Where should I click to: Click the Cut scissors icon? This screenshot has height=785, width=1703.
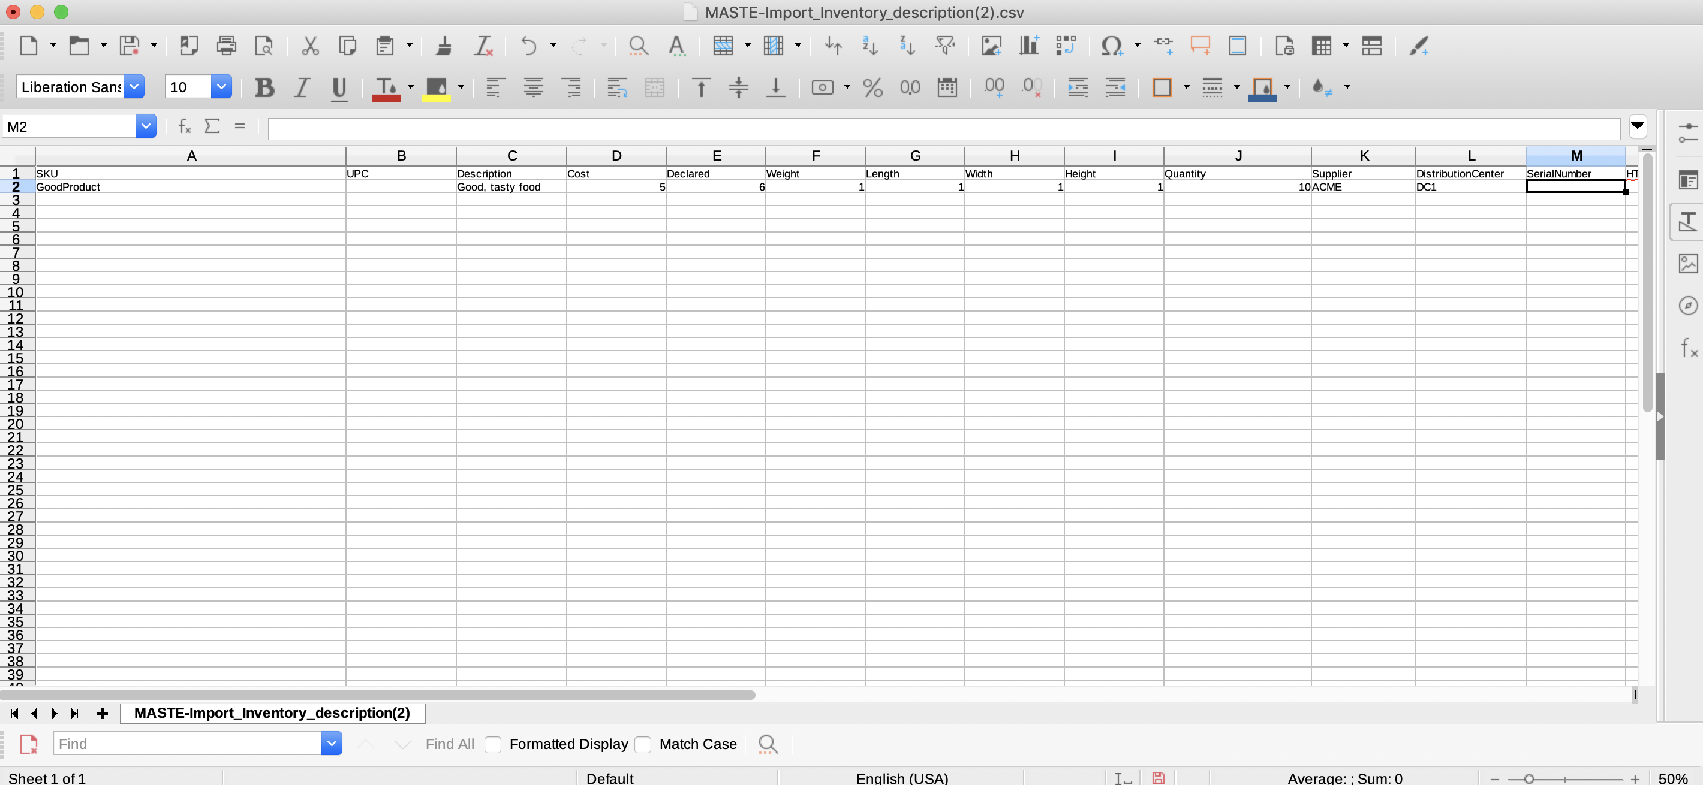(x=310, y=46)
